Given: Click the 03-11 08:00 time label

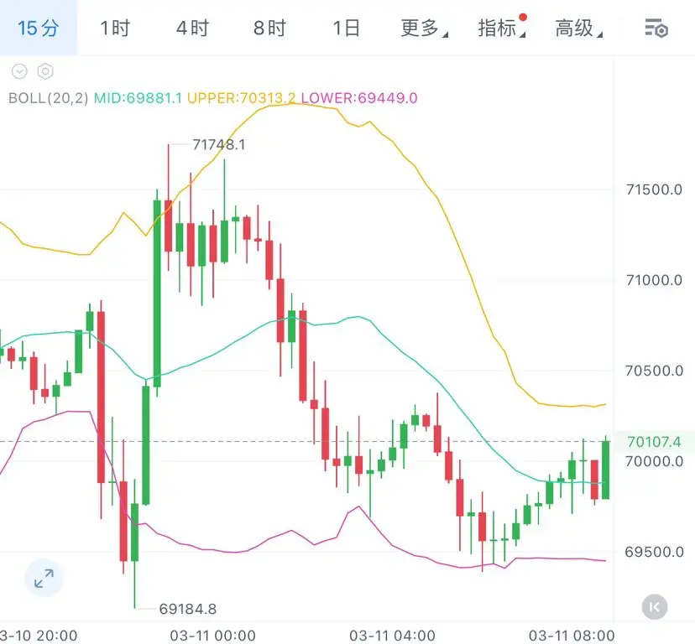Looking at the screenshot, I should coord(572,636).
